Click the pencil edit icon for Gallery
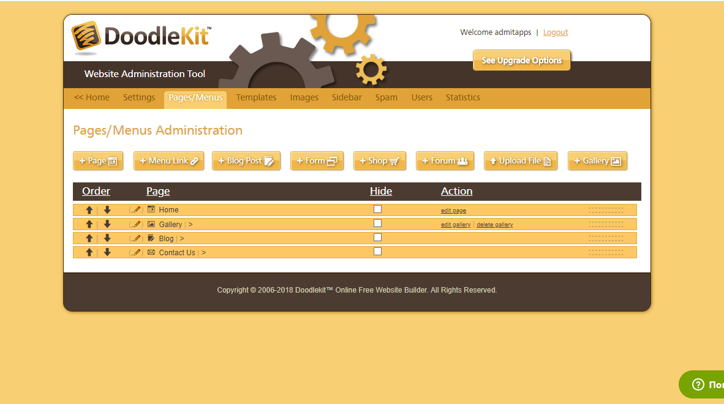Screen dimensions: 724x404 pos(136,224)
